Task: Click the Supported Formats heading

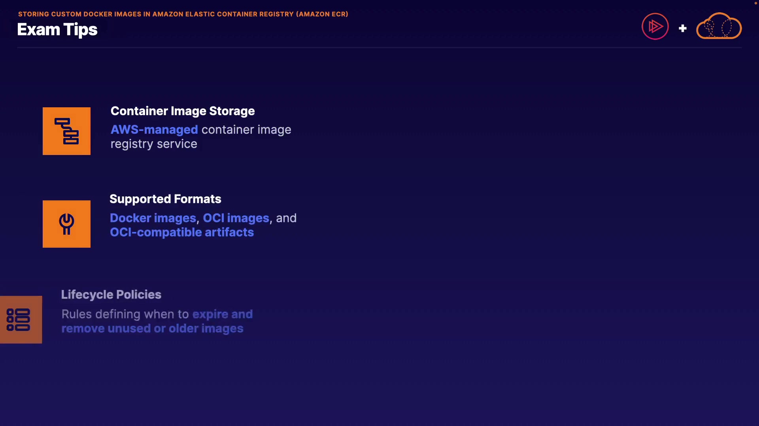Action: (165, 199)
